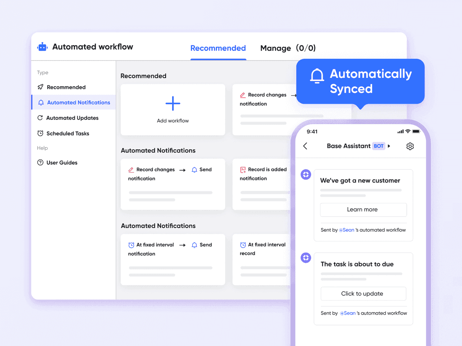Screen dimensions: 462x346
Task: Switch to the Recommended tab
Action: [218, 48]
